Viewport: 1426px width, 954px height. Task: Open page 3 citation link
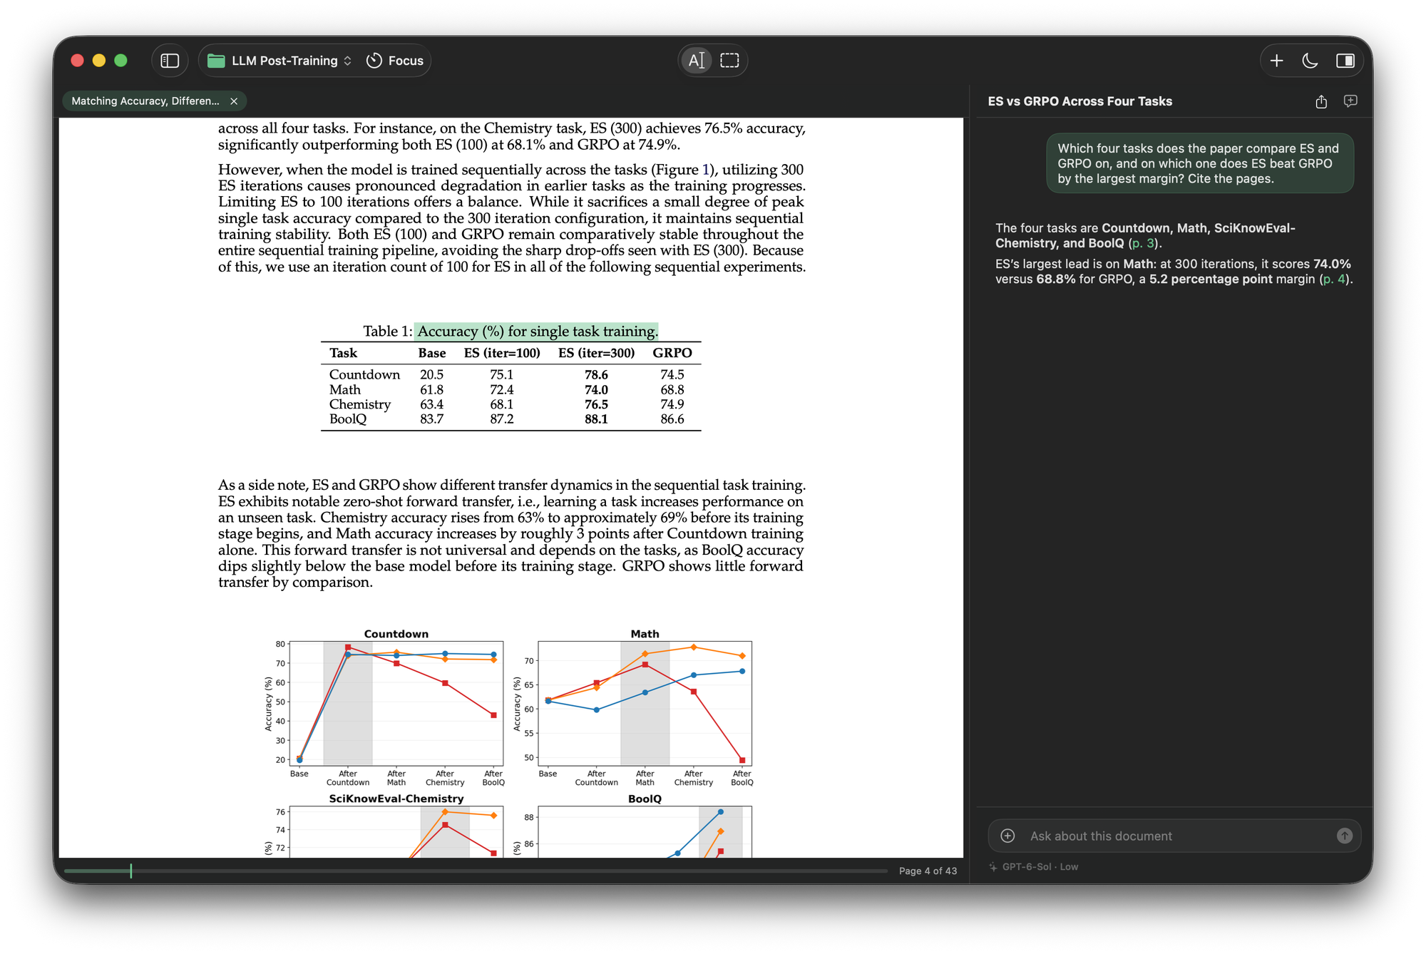[1143, 243]
